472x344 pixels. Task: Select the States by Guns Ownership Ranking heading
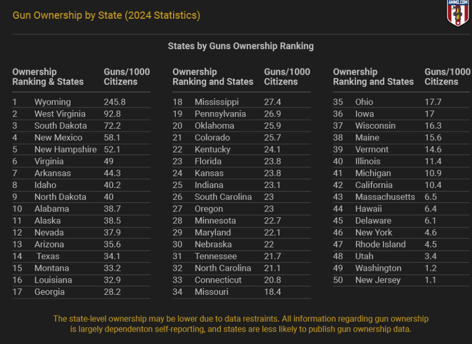(x=241, y=46)
